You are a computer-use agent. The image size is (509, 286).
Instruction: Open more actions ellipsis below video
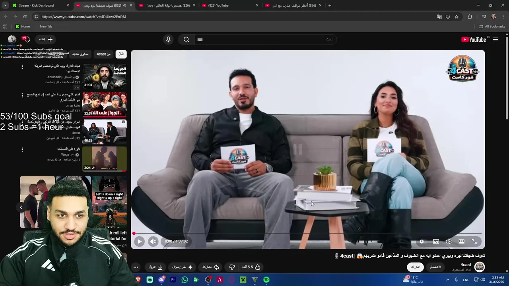(x=136, y=267)
